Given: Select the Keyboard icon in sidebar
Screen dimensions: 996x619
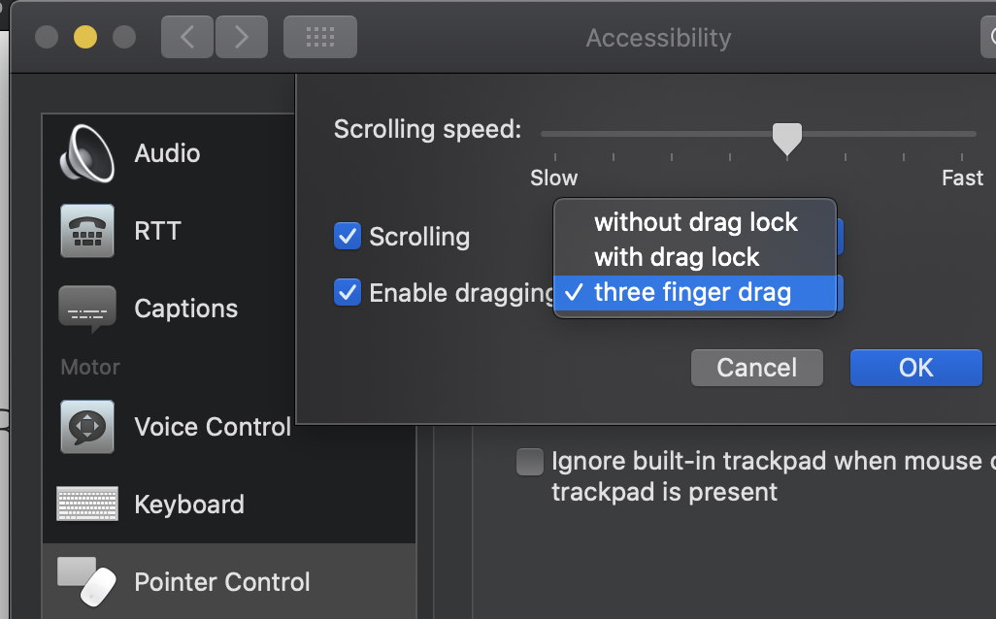Looking at the screenshot, I should [88, 505].
